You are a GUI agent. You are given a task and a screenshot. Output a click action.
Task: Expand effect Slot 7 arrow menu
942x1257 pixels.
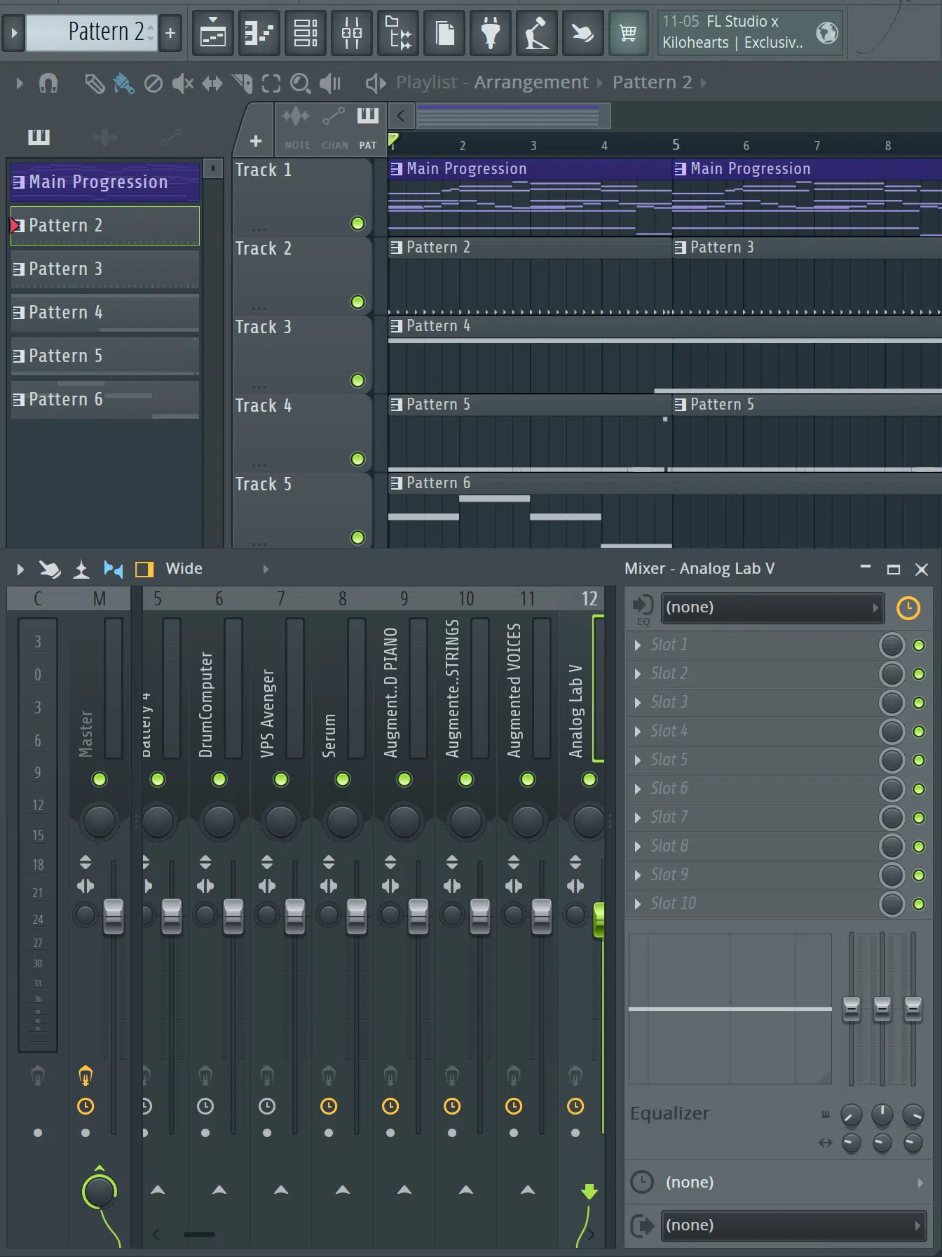637,818
